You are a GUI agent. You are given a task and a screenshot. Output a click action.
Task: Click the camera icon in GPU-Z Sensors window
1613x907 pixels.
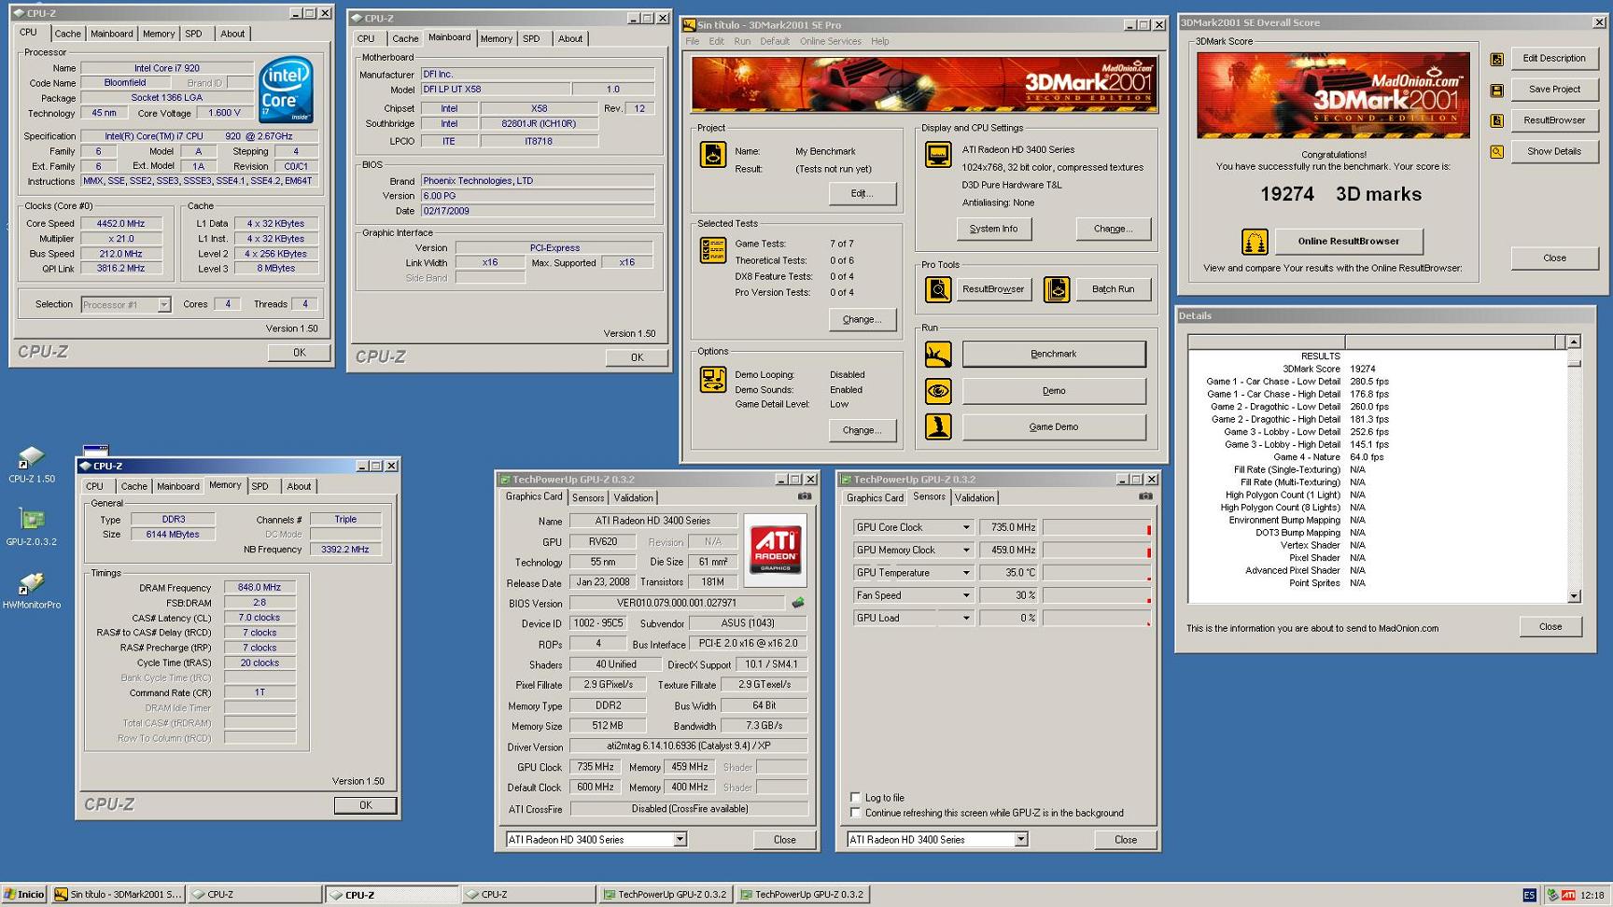1145,496
